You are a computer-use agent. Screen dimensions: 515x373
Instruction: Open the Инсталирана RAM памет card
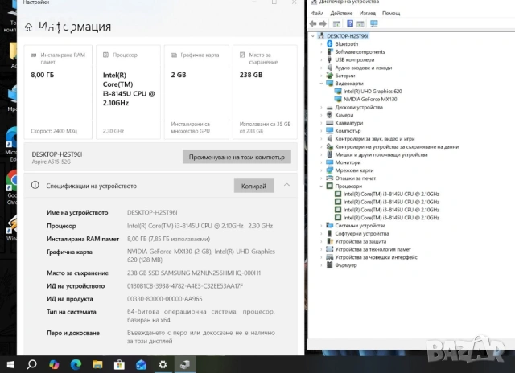[58, 92]
